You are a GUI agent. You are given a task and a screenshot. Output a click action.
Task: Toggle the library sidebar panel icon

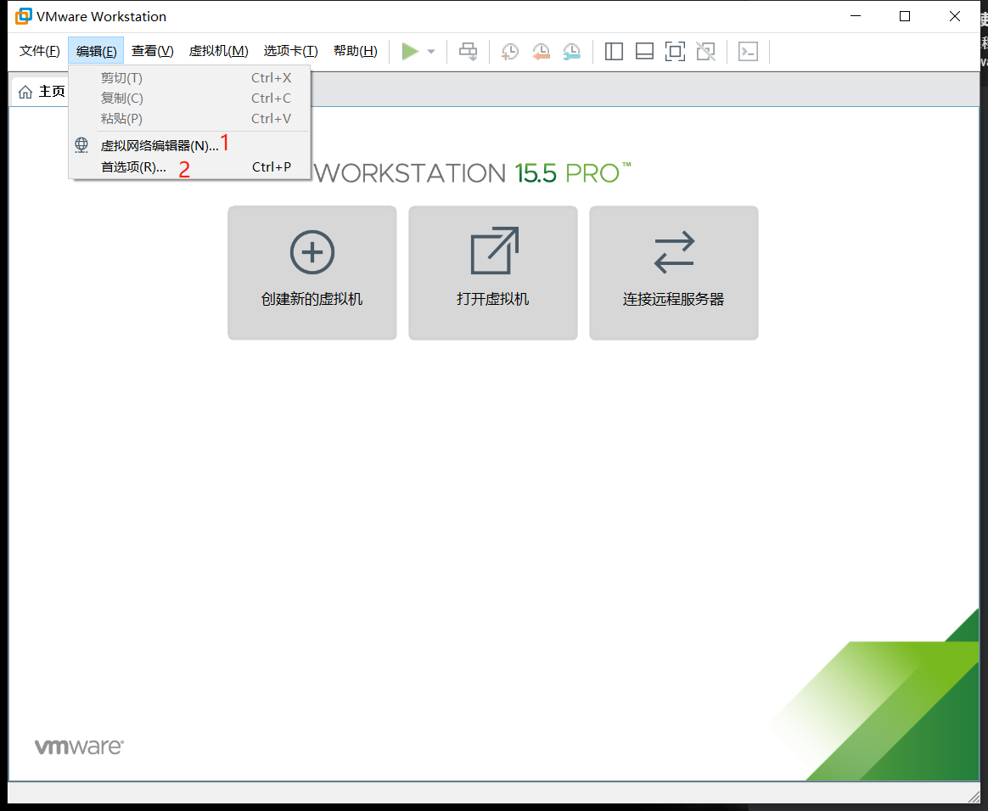[613, 51]
